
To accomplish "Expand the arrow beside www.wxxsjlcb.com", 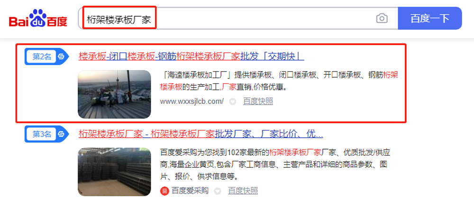I will (232, 102).
